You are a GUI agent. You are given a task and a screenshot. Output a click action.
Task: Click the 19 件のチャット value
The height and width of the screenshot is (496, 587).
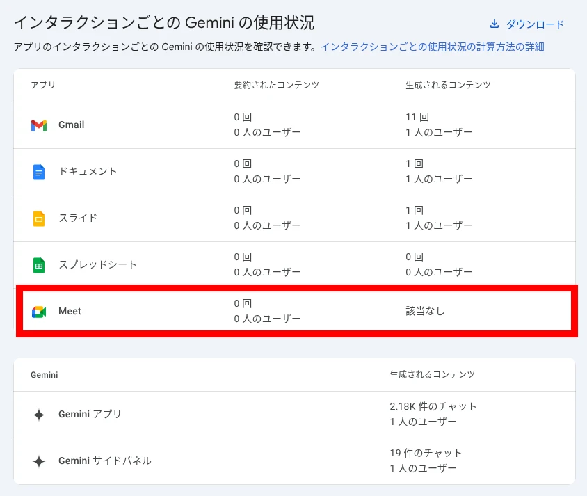(x=426, y=453)
